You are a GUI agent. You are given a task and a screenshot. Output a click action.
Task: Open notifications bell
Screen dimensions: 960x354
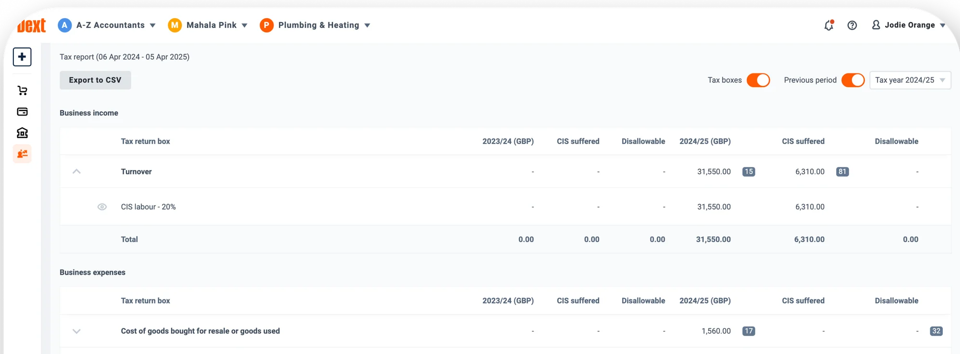tap(828, 25)
